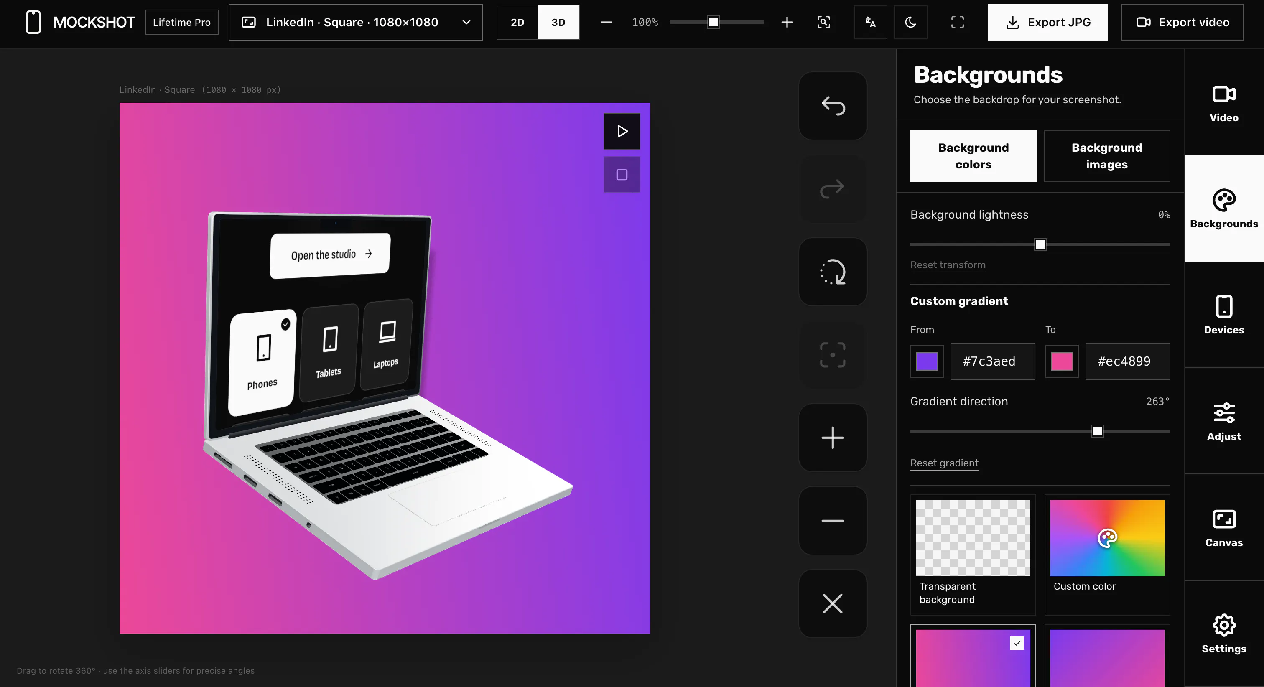Click the large plus zoom button
This screenshot has width=1264, height=687.
click(x=833, y=438)
